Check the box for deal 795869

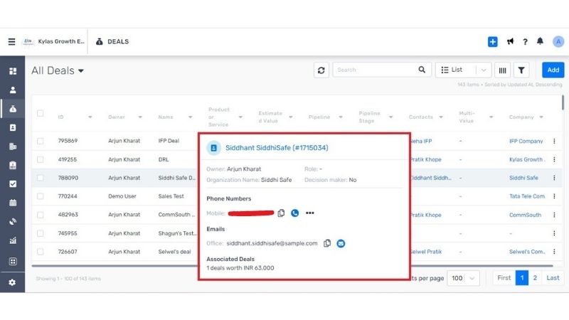pyautogui.click(x=41, y=141)
